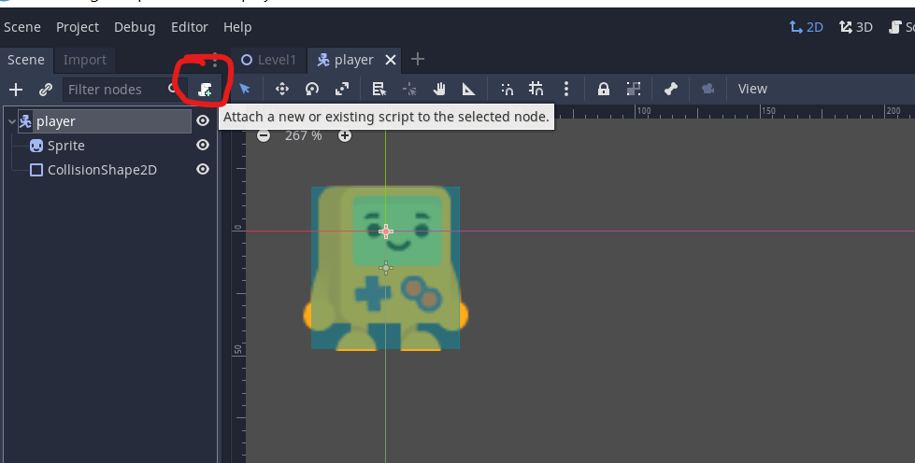Reset zoom via 267 % label
This screenshot has height=463, width=915.
(x=304, y=136)
